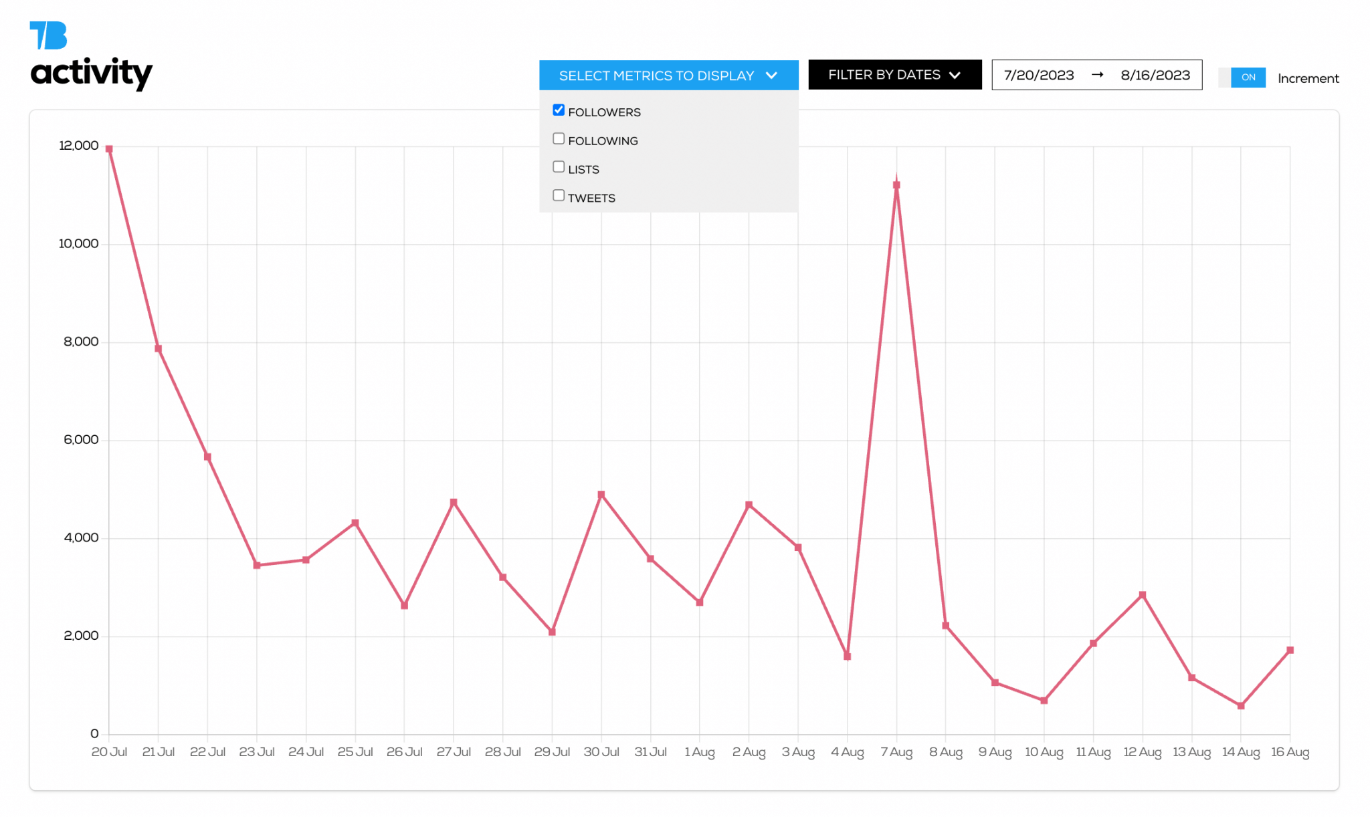
Task: Click the 16 Aug final data point
Action: (1290, 650)
